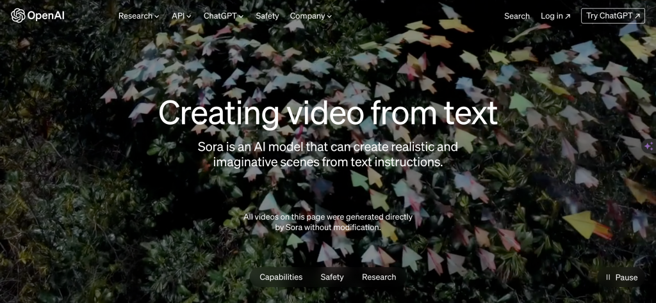Viewport: 656px width, 303px height.
Task: Expand the Company dropdown menu
Action: pos(311,16)
